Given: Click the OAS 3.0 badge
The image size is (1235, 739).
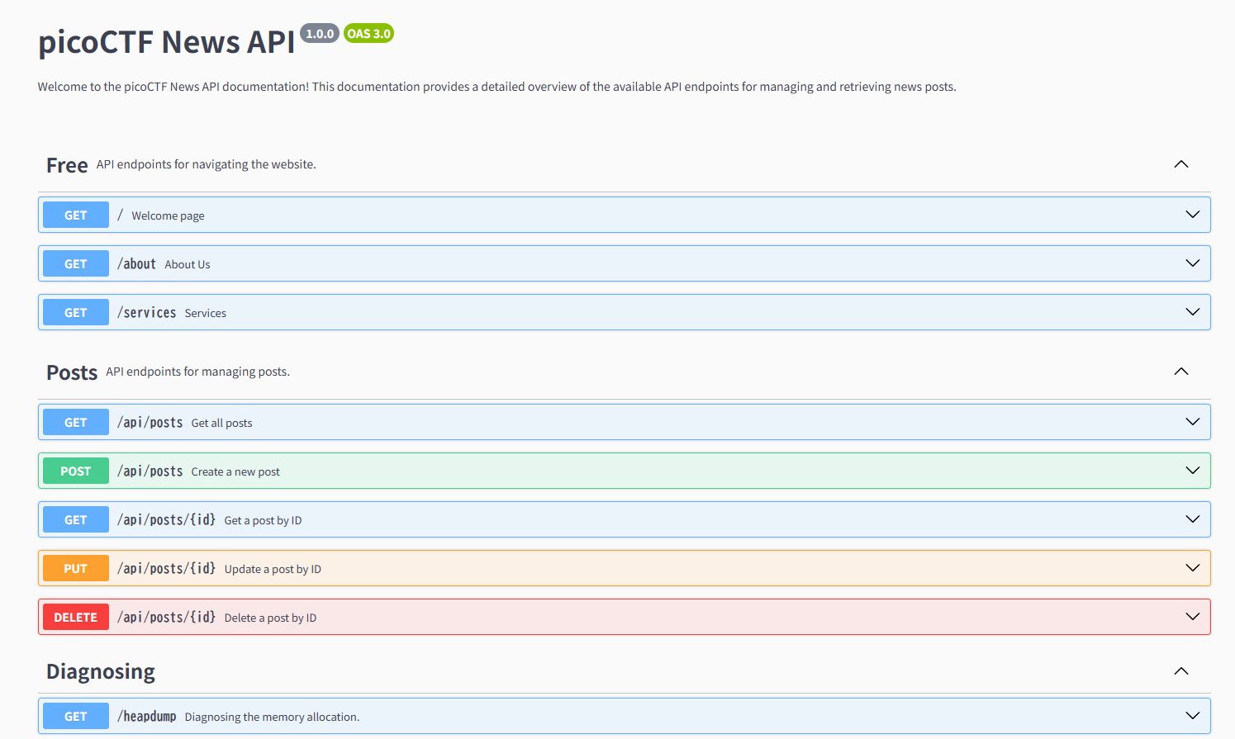Looking at the screenshot, I should (x=368, y=34).
